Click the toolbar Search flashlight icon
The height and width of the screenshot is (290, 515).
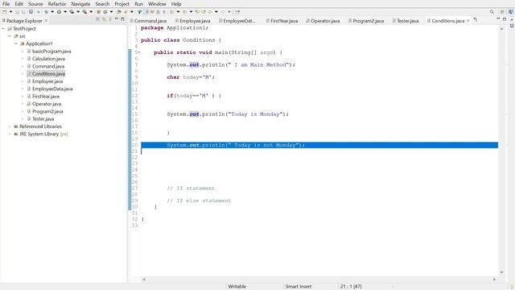coord(126,12)
